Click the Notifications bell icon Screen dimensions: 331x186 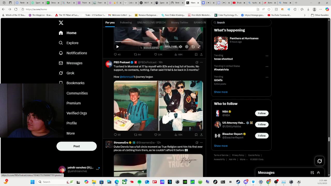[61, 53]
